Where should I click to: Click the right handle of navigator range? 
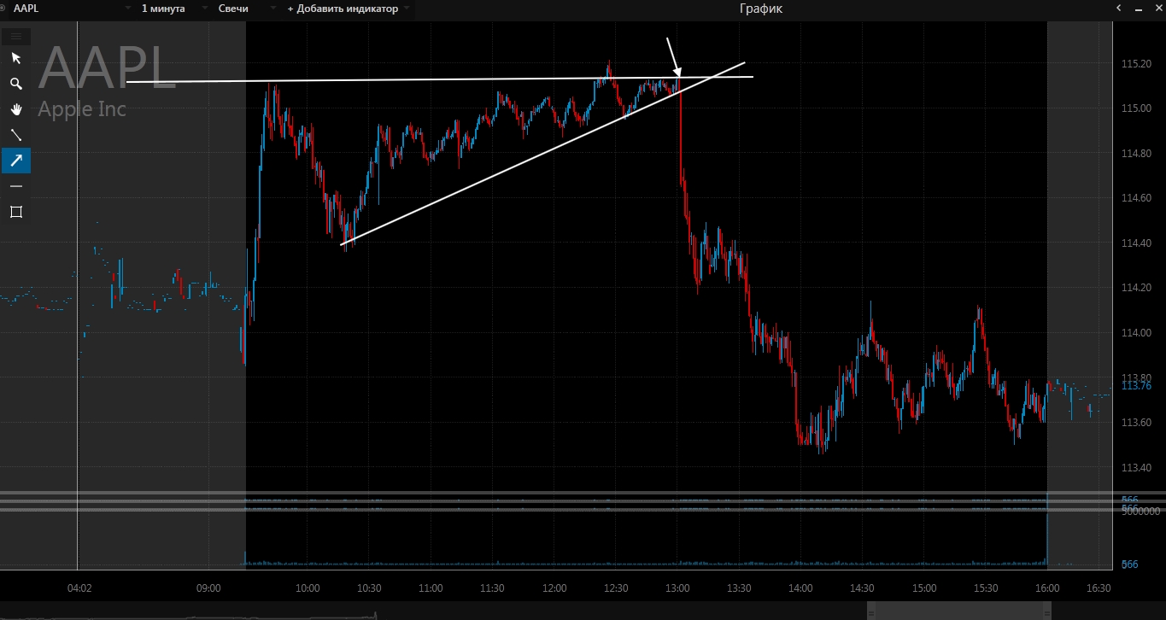(x=1048, y=611)
